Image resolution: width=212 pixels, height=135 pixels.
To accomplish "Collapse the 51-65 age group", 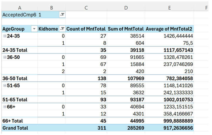I will tap(4, 85).
